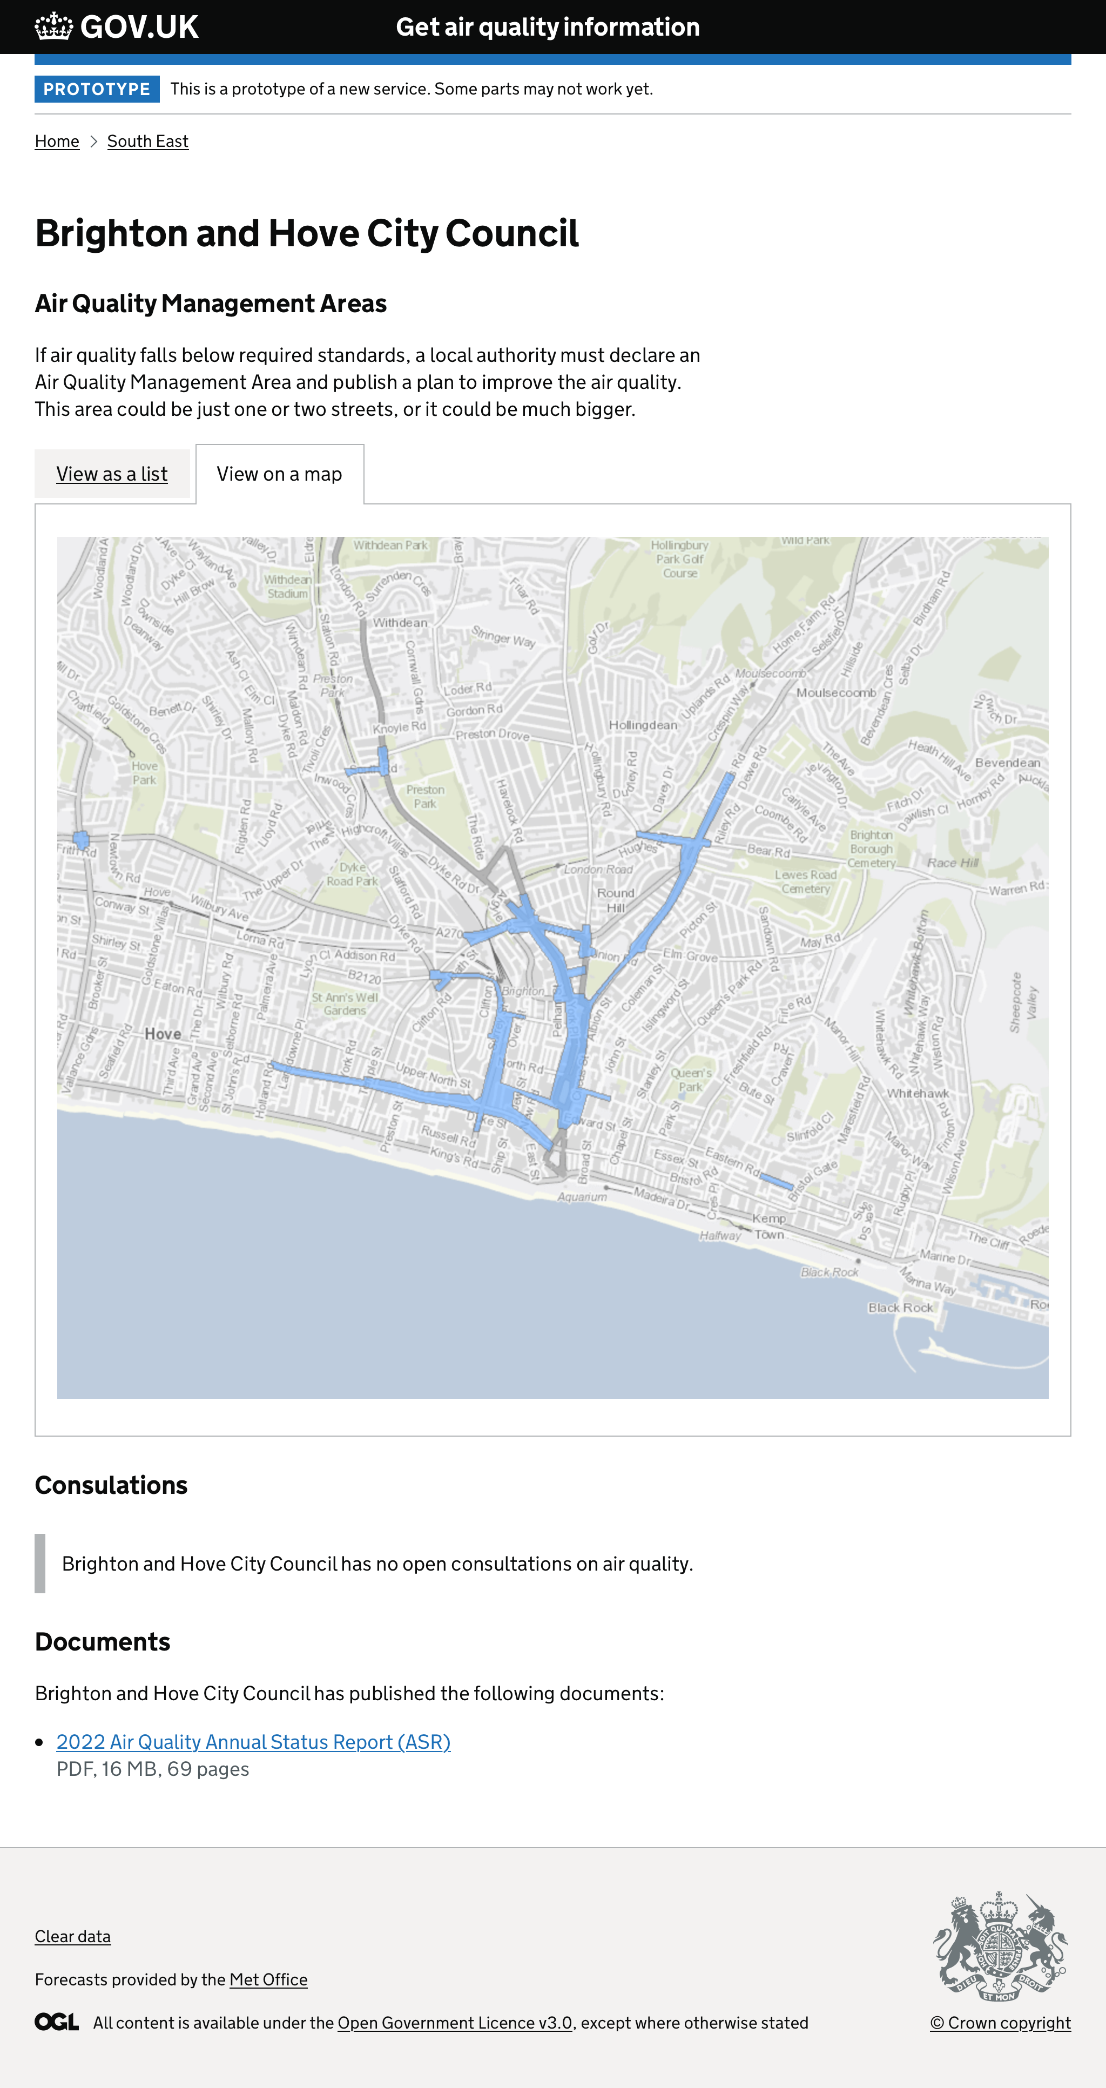This screenshot has height=2088, width=1106.
Task: Select the View as a list tab
Action: click(x=111, y=474)
